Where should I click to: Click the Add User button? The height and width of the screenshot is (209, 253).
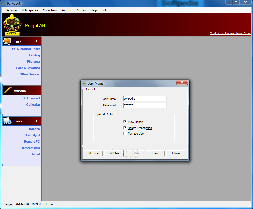point(93,153)
